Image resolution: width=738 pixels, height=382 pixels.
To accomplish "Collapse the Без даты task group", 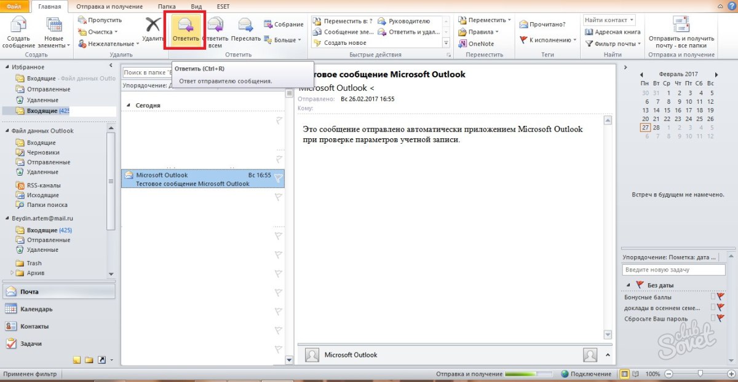I will click(628, 286).
